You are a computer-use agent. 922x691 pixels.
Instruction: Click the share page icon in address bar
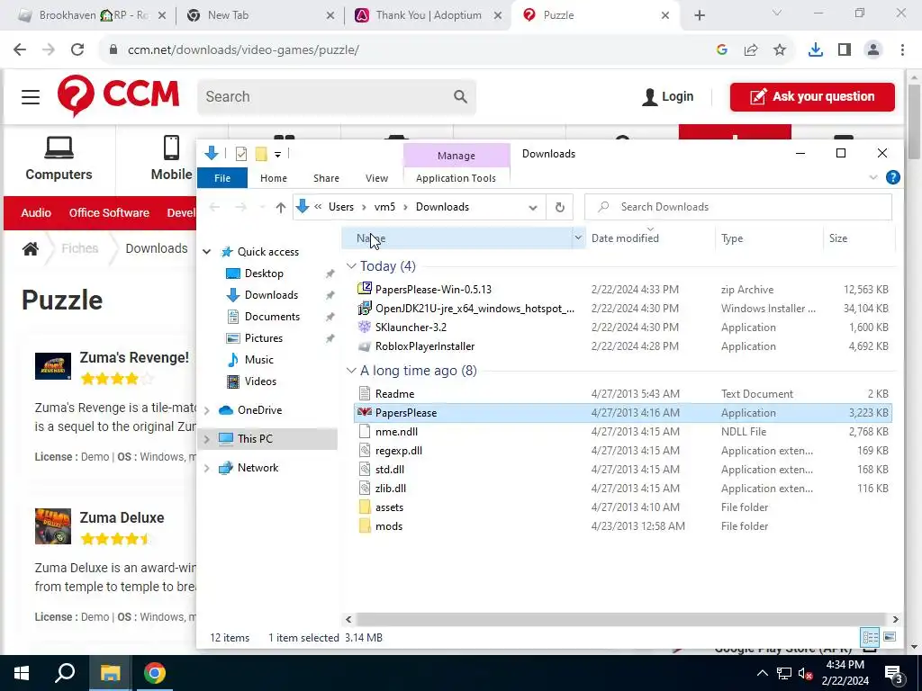pos(751,50)
